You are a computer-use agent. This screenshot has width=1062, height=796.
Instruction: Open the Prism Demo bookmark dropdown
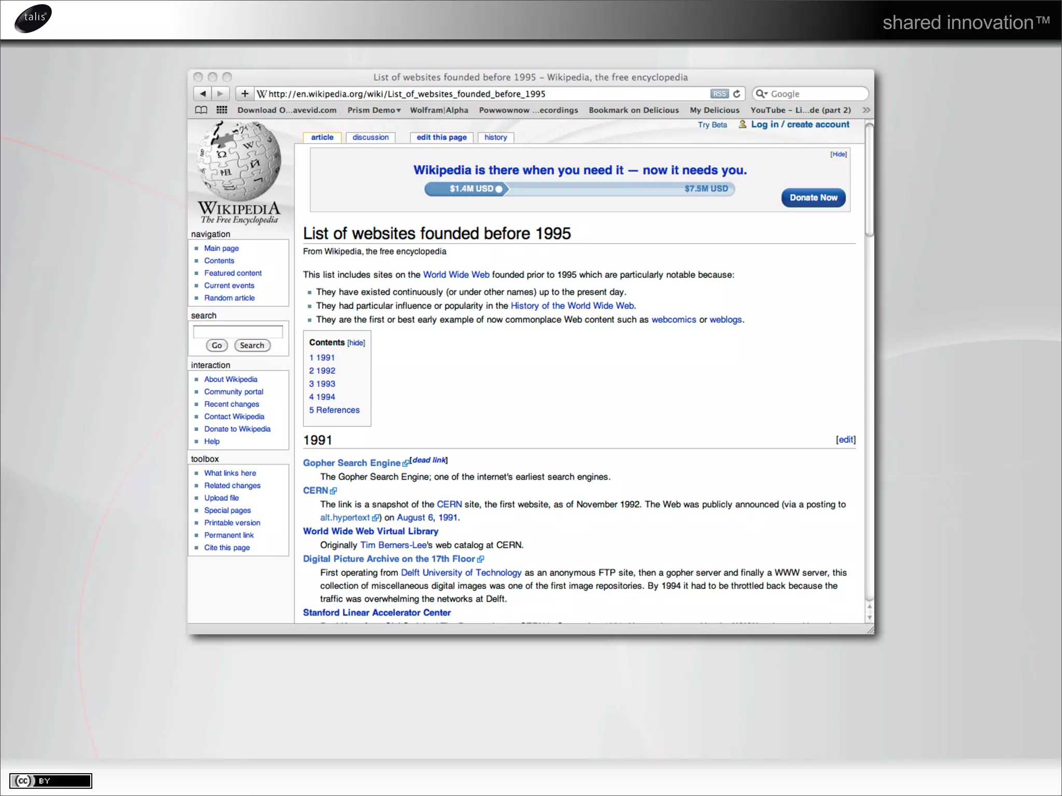374,110
